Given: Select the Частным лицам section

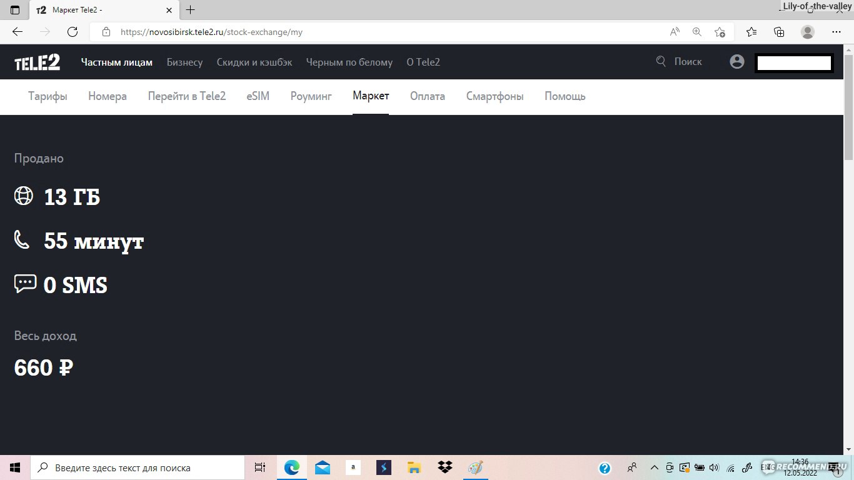Looking at the screenshot, I should [x=117, y=62].
